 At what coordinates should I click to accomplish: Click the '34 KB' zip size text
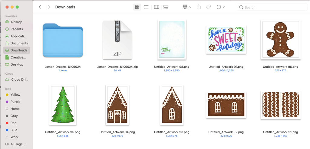pyautogui.click(x=117, y=70)
